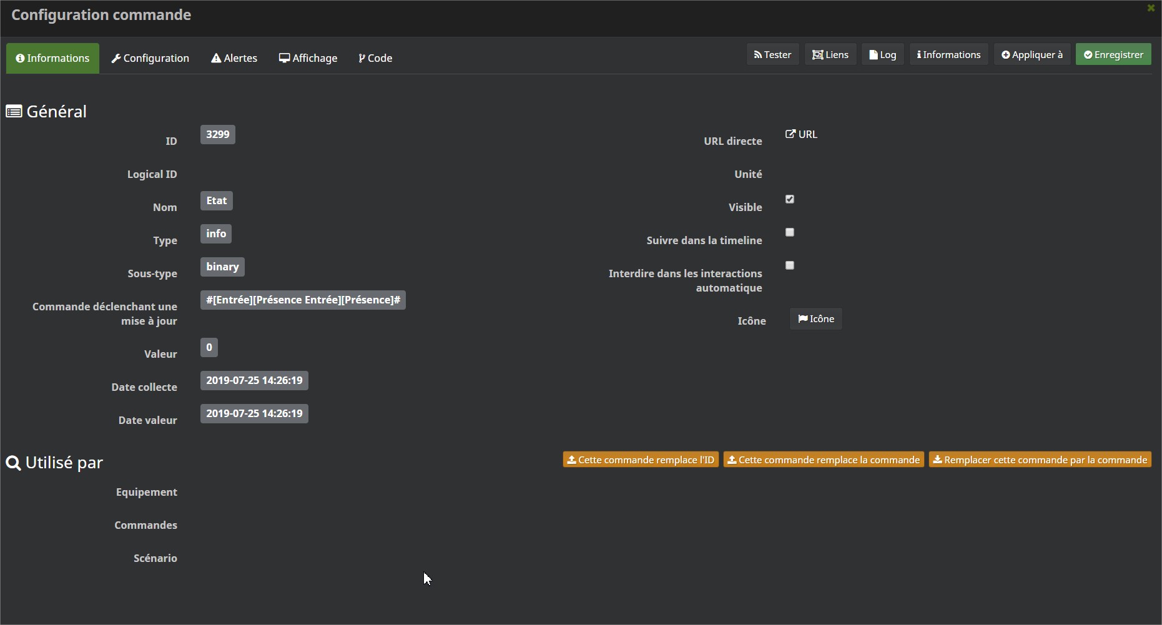Open the Code tab

(375, 58)
